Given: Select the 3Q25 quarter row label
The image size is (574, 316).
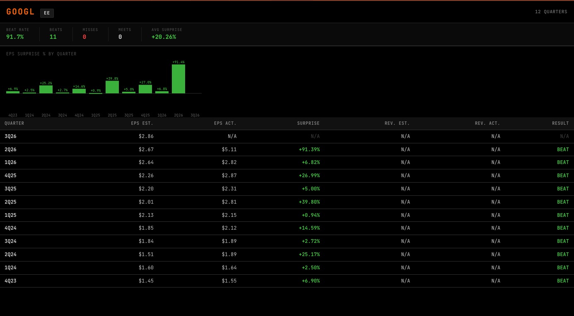Looking at the screenshot, I should (11, 189).
